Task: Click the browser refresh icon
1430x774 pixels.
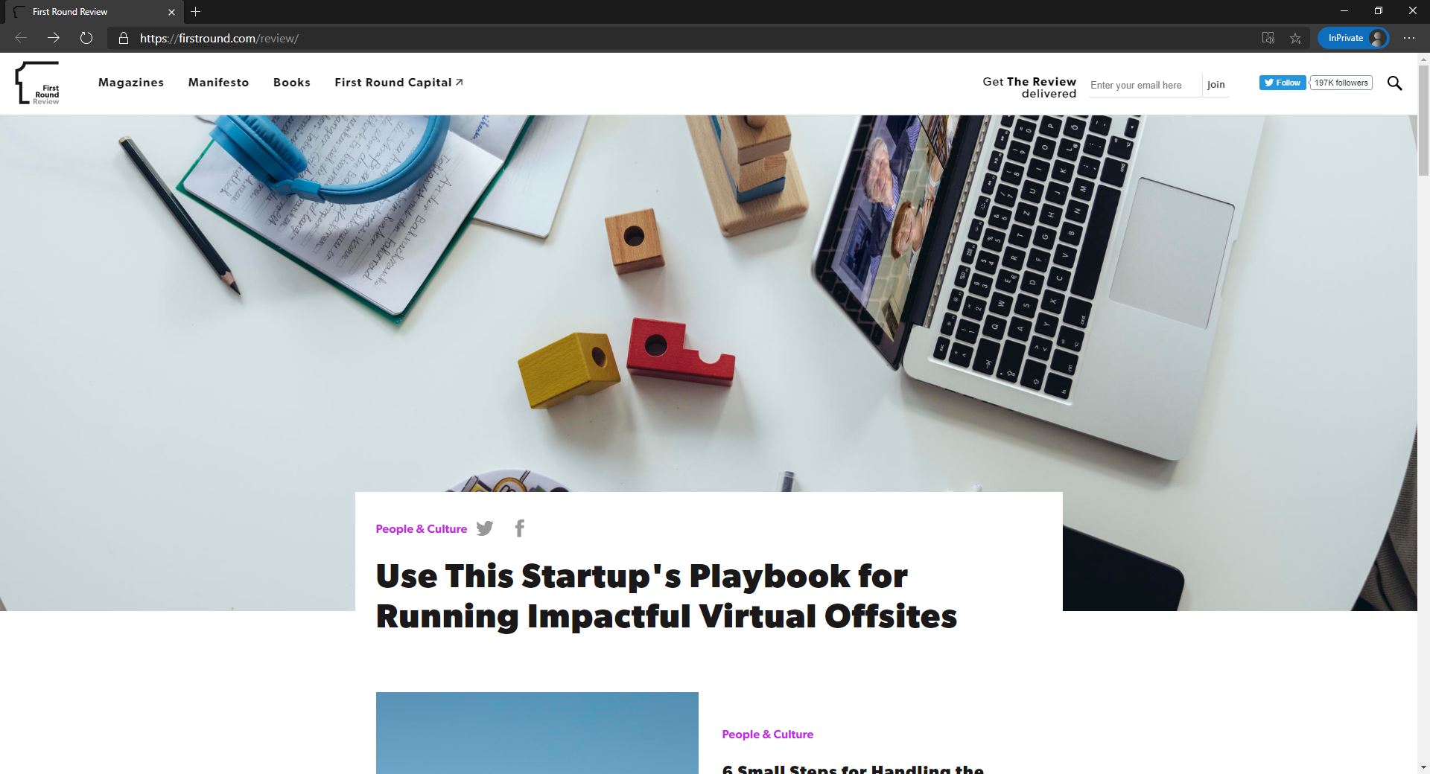Action: tap(86, 38)
